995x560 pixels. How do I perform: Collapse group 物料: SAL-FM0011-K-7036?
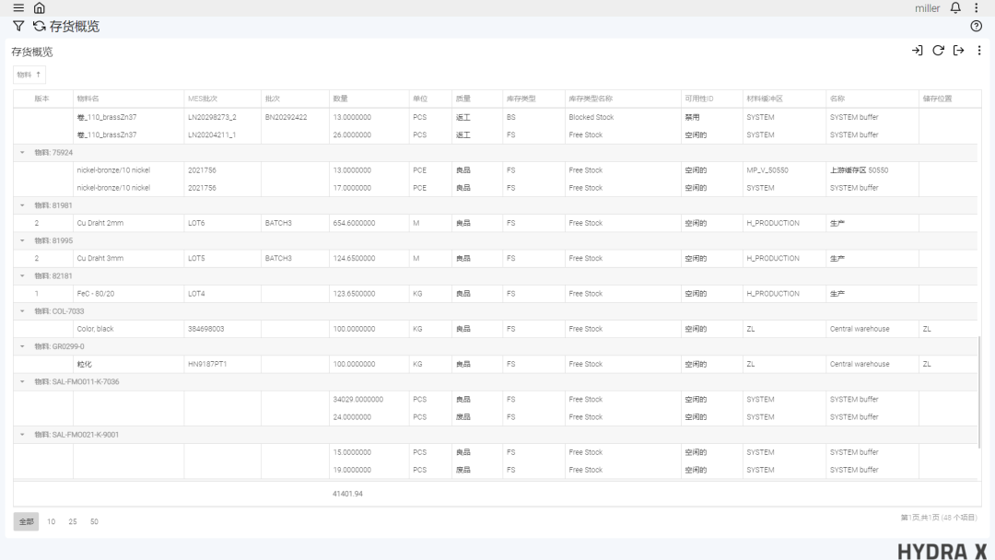tap(22, 382)
